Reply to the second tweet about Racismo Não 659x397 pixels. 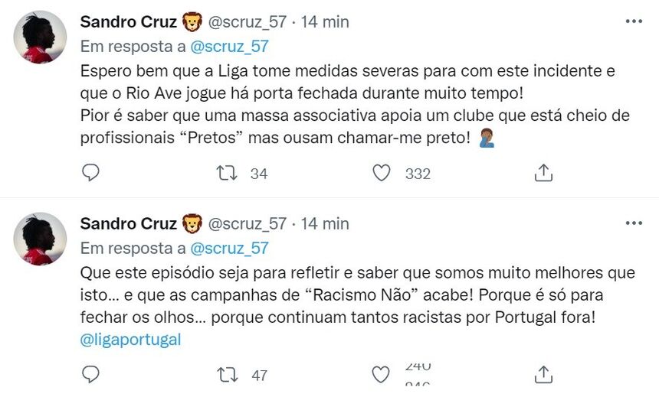tap(90, 374)
